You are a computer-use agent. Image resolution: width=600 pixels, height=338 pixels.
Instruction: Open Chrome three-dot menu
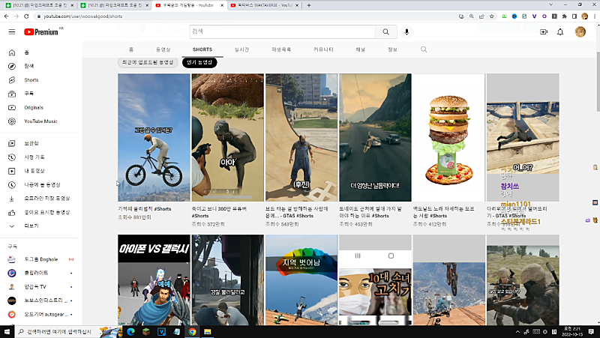coord(595,16)
